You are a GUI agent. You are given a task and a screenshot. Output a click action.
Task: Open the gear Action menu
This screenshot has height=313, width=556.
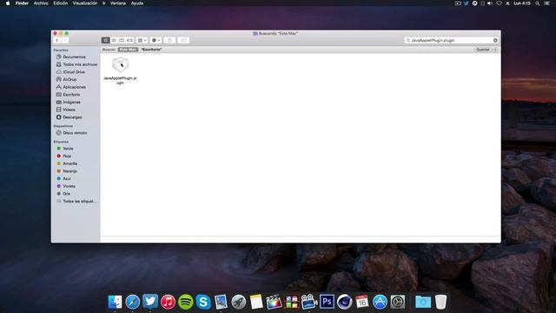156,41
